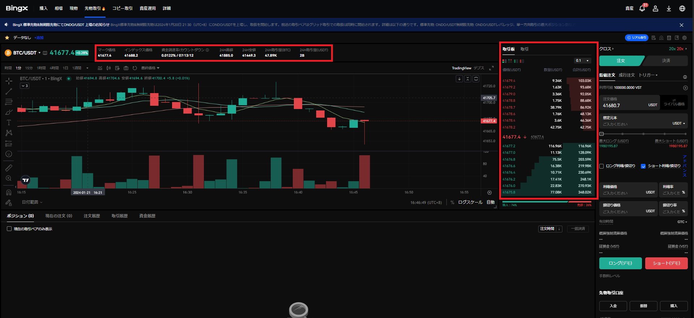Uncheck ショート利確/損切り checkbox
This screenshot has width=694, height=318.
(x=643, y=166)
